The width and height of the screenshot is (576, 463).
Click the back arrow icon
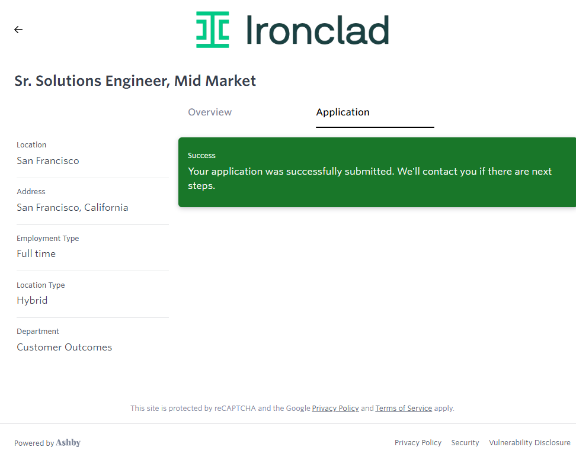click(18, 30)
